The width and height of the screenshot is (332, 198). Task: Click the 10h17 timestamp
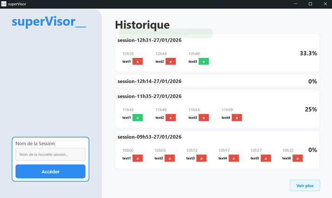[x=224, y=150]
